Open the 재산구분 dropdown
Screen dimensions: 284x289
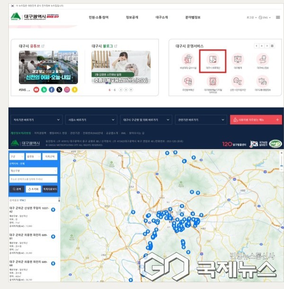click(x=33, y=171)
